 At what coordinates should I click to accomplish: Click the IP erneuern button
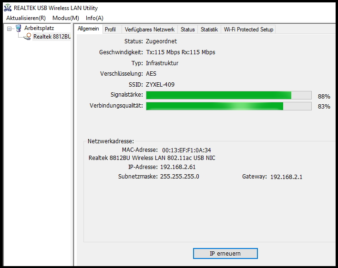point(225,254)
